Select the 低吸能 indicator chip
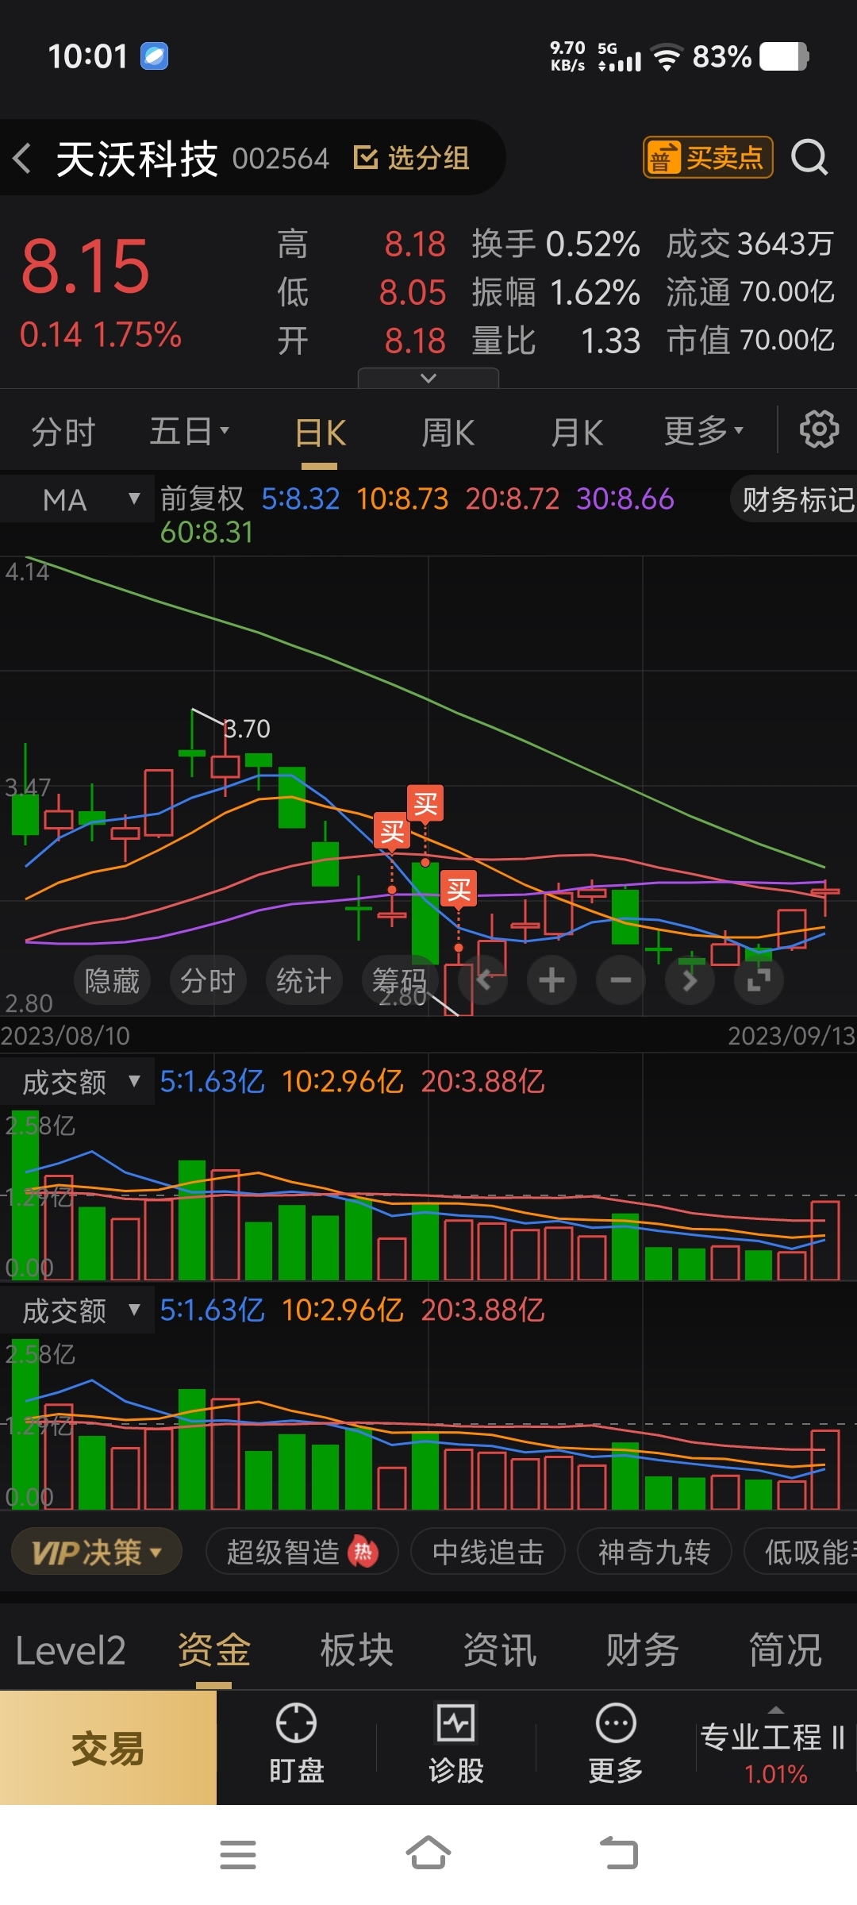Screen dimensions: 857x1905 click(801, 1552)
